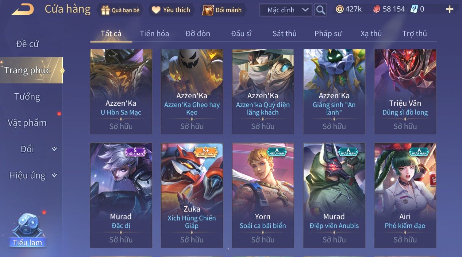Open the Mặc định sort dropdown
This screenshot has width=462, height=257.
[286, 10]
